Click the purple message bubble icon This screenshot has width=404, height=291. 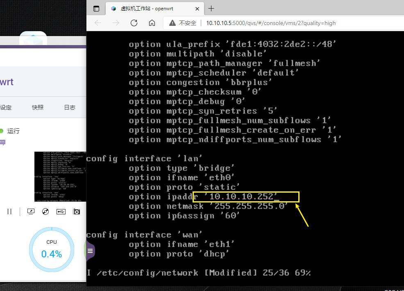tap(2, 142)
